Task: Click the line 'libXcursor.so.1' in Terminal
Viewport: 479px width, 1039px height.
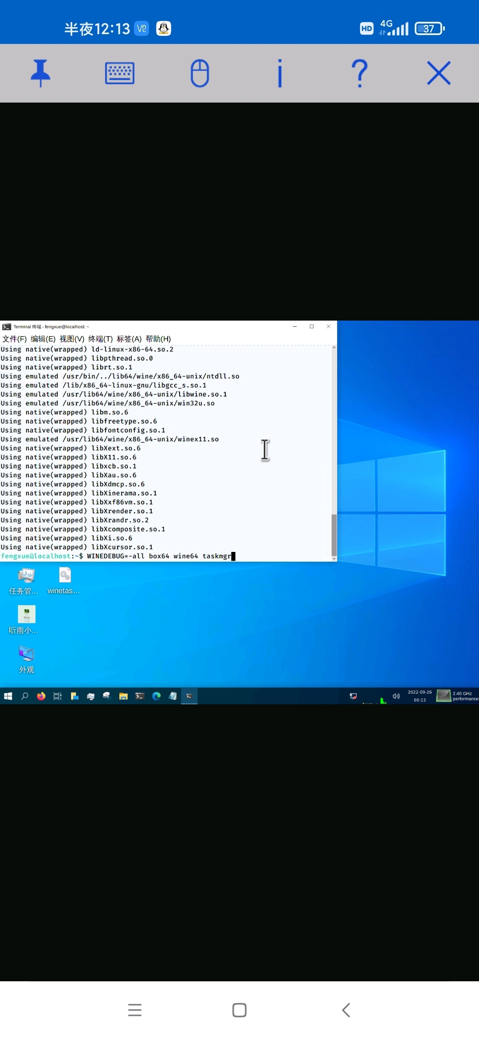Action: point(77,547)
